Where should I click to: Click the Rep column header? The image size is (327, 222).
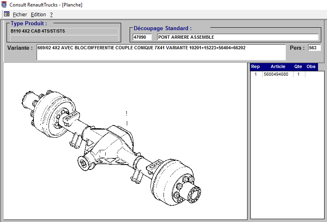tap(255, 67)
